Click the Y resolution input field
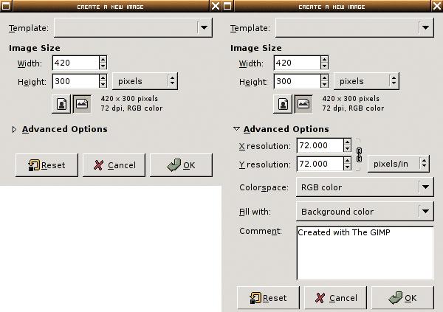Screen dimensions: 443x312 [320, 164]
